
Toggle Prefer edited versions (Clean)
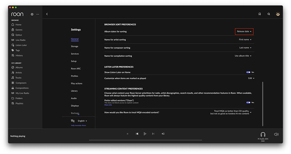coord(248,103)
